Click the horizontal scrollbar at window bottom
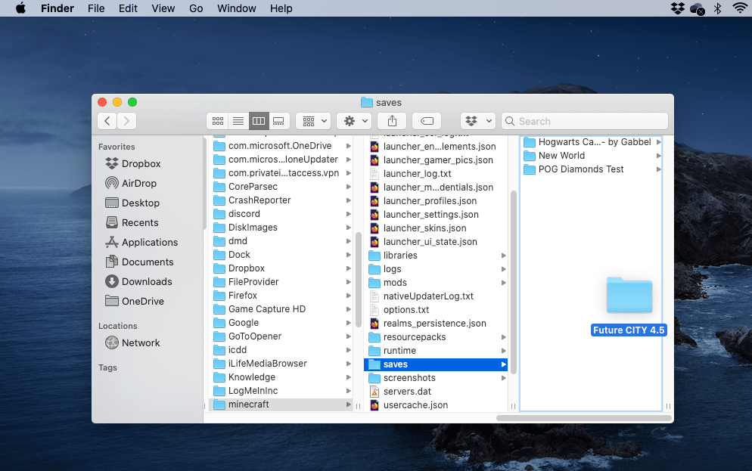The width and height of the screenshot is (752, 471). tap(583, 417)
